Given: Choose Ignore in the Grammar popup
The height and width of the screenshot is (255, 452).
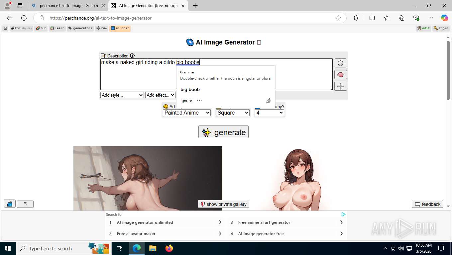Looking at the screenshot, I should [x=186, y=101].
